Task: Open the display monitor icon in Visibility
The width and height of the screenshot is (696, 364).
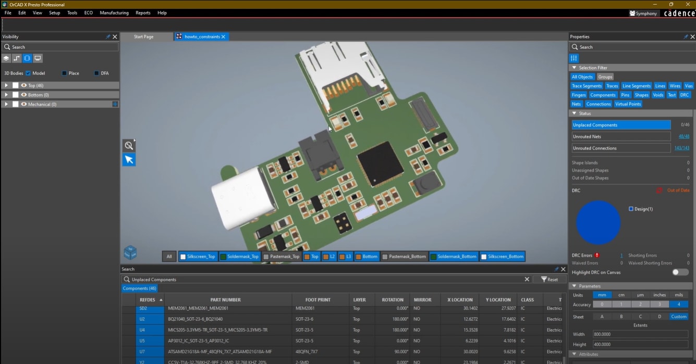Action: [x=38, y=58]
